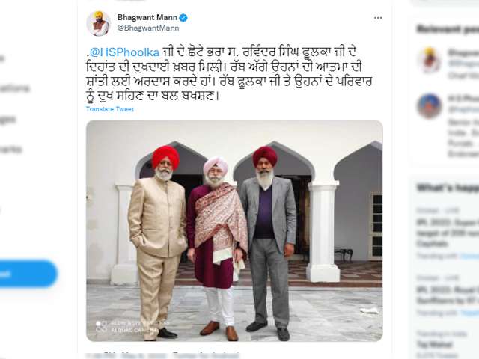479x359 pixels.
Task: Open Bhagwant Mann's profile avatar
Action: click(98, 23)
